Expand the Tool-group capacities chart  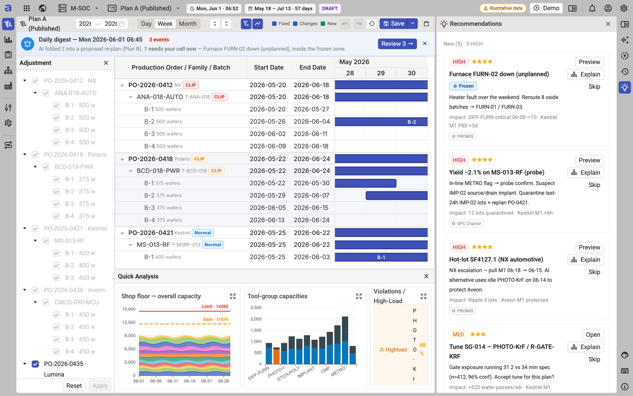(x=359, y=296)
